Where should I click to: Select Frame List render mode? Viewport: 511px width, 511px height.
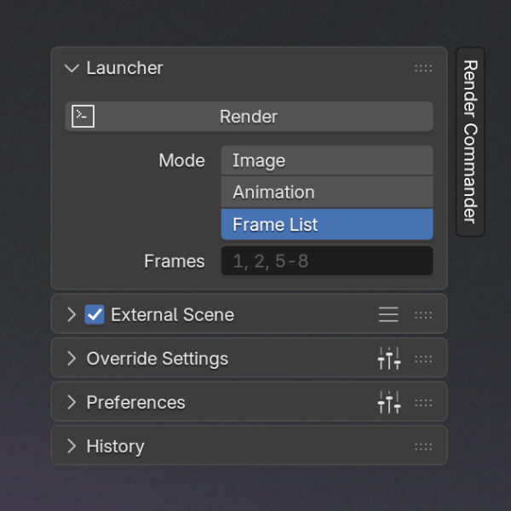(x=327, y=225)
